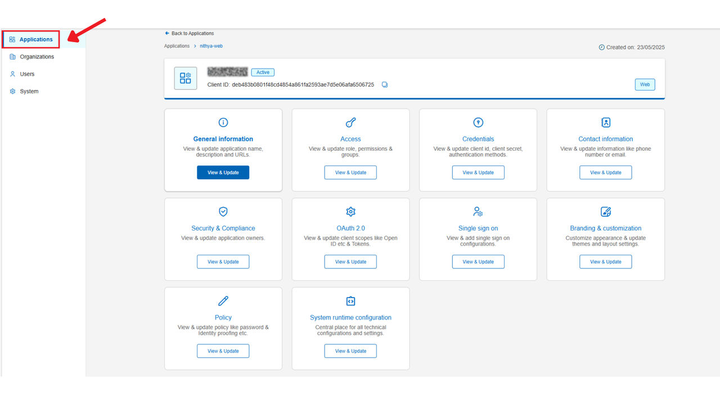
Task: Click the Client ID value text
Action: pos(303,85)
